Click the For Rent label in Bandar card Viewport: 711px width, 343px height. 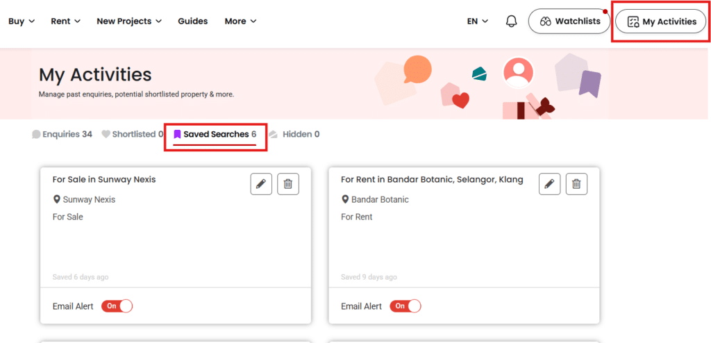(356, 217)
